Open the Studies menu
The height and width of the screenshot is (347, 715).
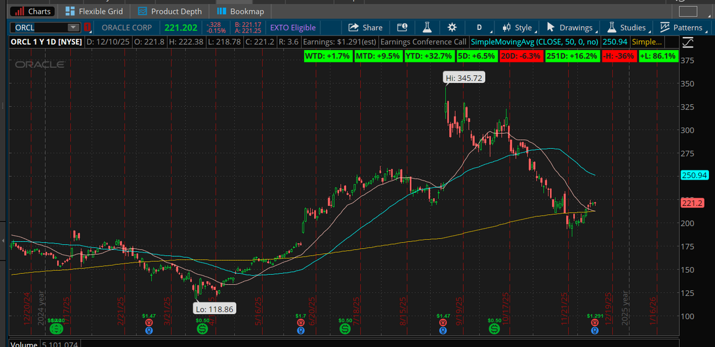coord(627,27)
